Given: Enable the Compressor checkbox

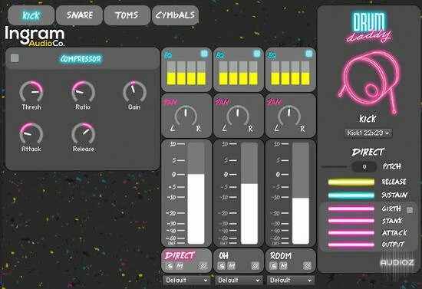Looking at the screenshot, I should pyautogui.click(x=15, y=57).
